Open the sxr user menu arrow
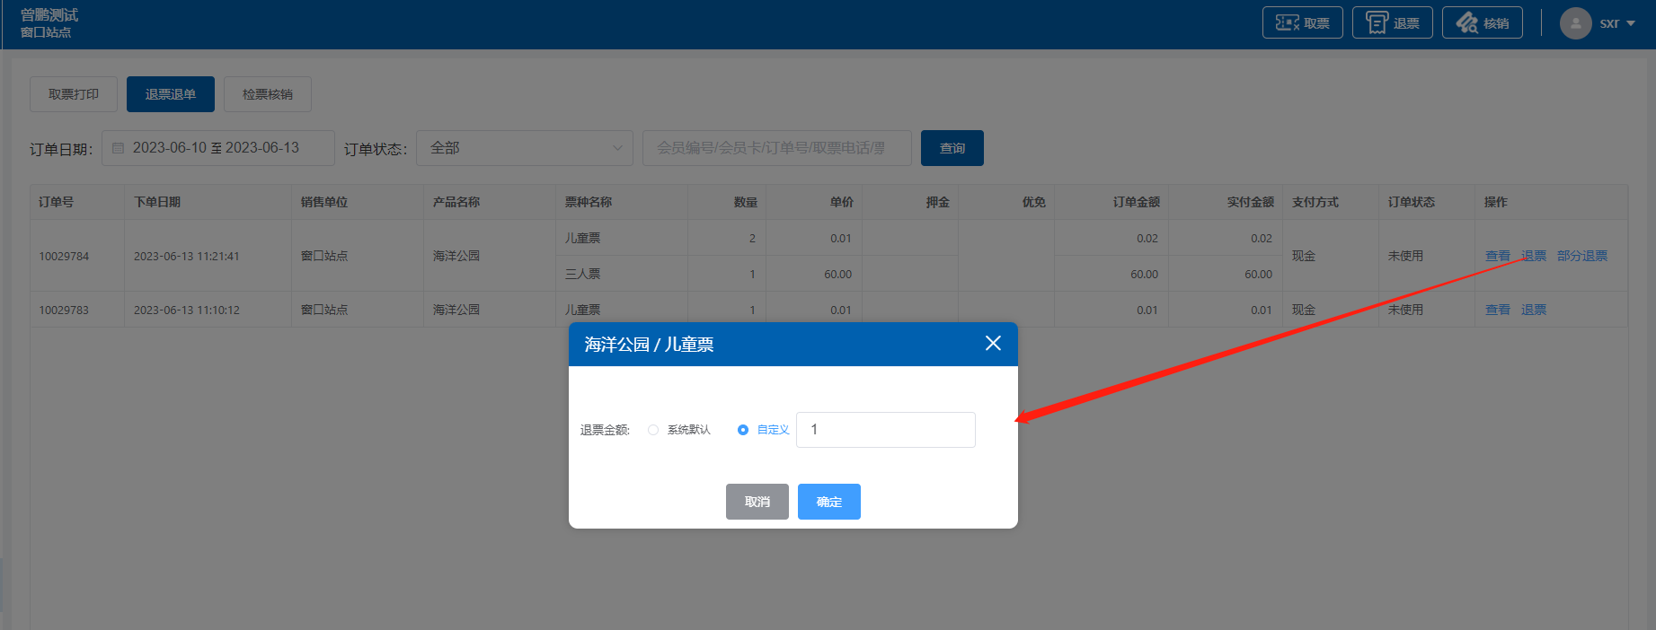 [1631, 23]
